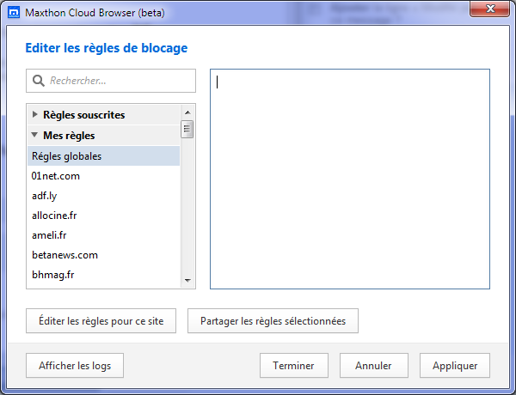Click Partager les règles sélectionnées button

pyautogui.click(x=273, y=321)
